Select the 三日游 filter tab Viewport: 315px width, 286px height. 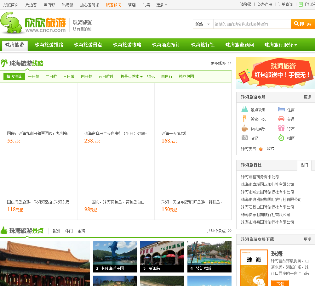click(69, 76)
